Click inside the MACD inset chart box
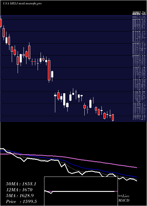 [81, 191]
